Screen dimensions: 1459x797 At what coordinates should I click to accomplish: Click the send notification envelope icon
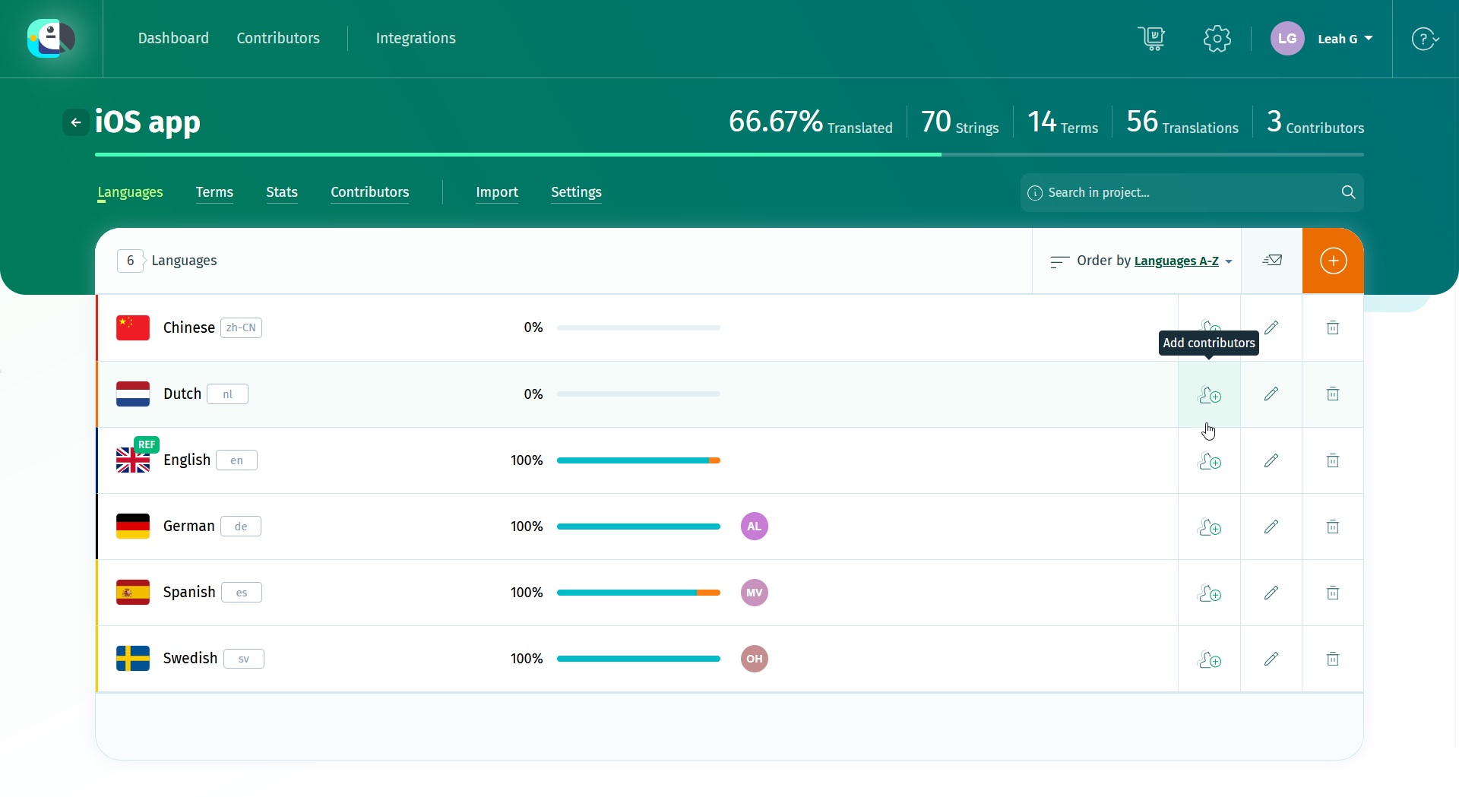[x=1272, y=261]
